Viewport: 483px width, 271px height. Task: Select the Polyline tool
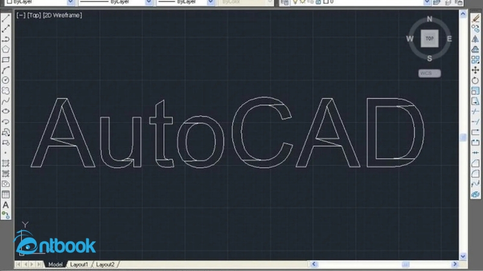click(5, 39)
